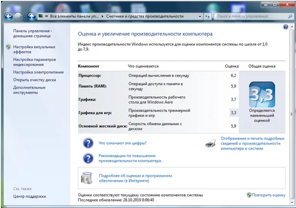Open breadcrumb arrow after Все элементы панели
This screenshot has width=296, height=208.
[x=102, y=17]
